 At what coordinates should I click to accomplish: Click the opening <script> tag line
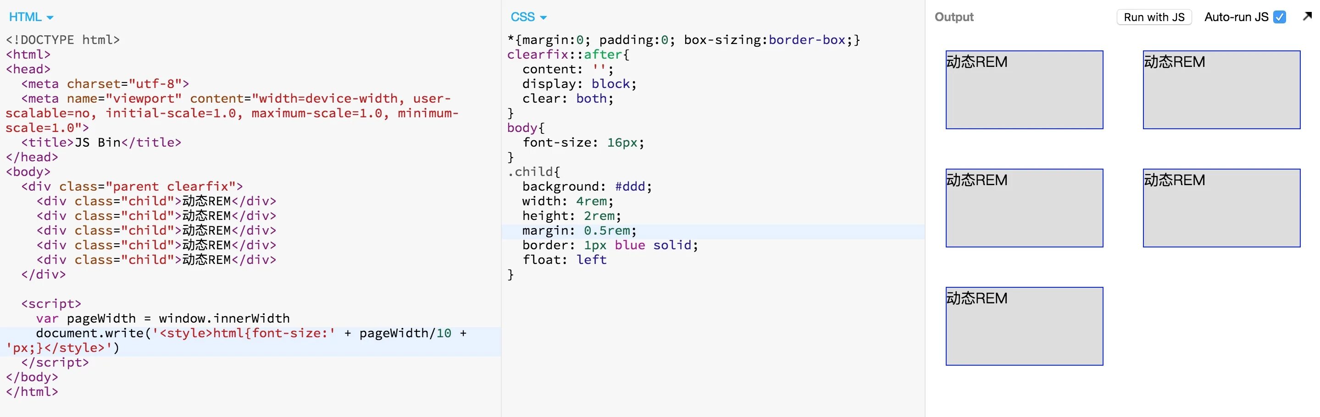pyautogui.click(x=51, y=304)
